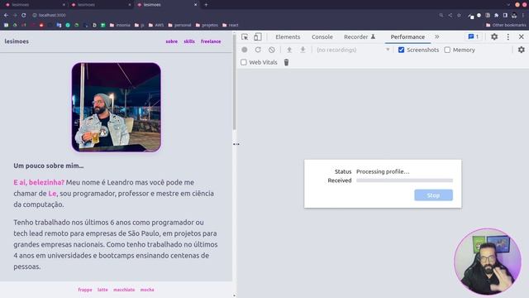Toggle the device toolbar icon

click(257, 36)
